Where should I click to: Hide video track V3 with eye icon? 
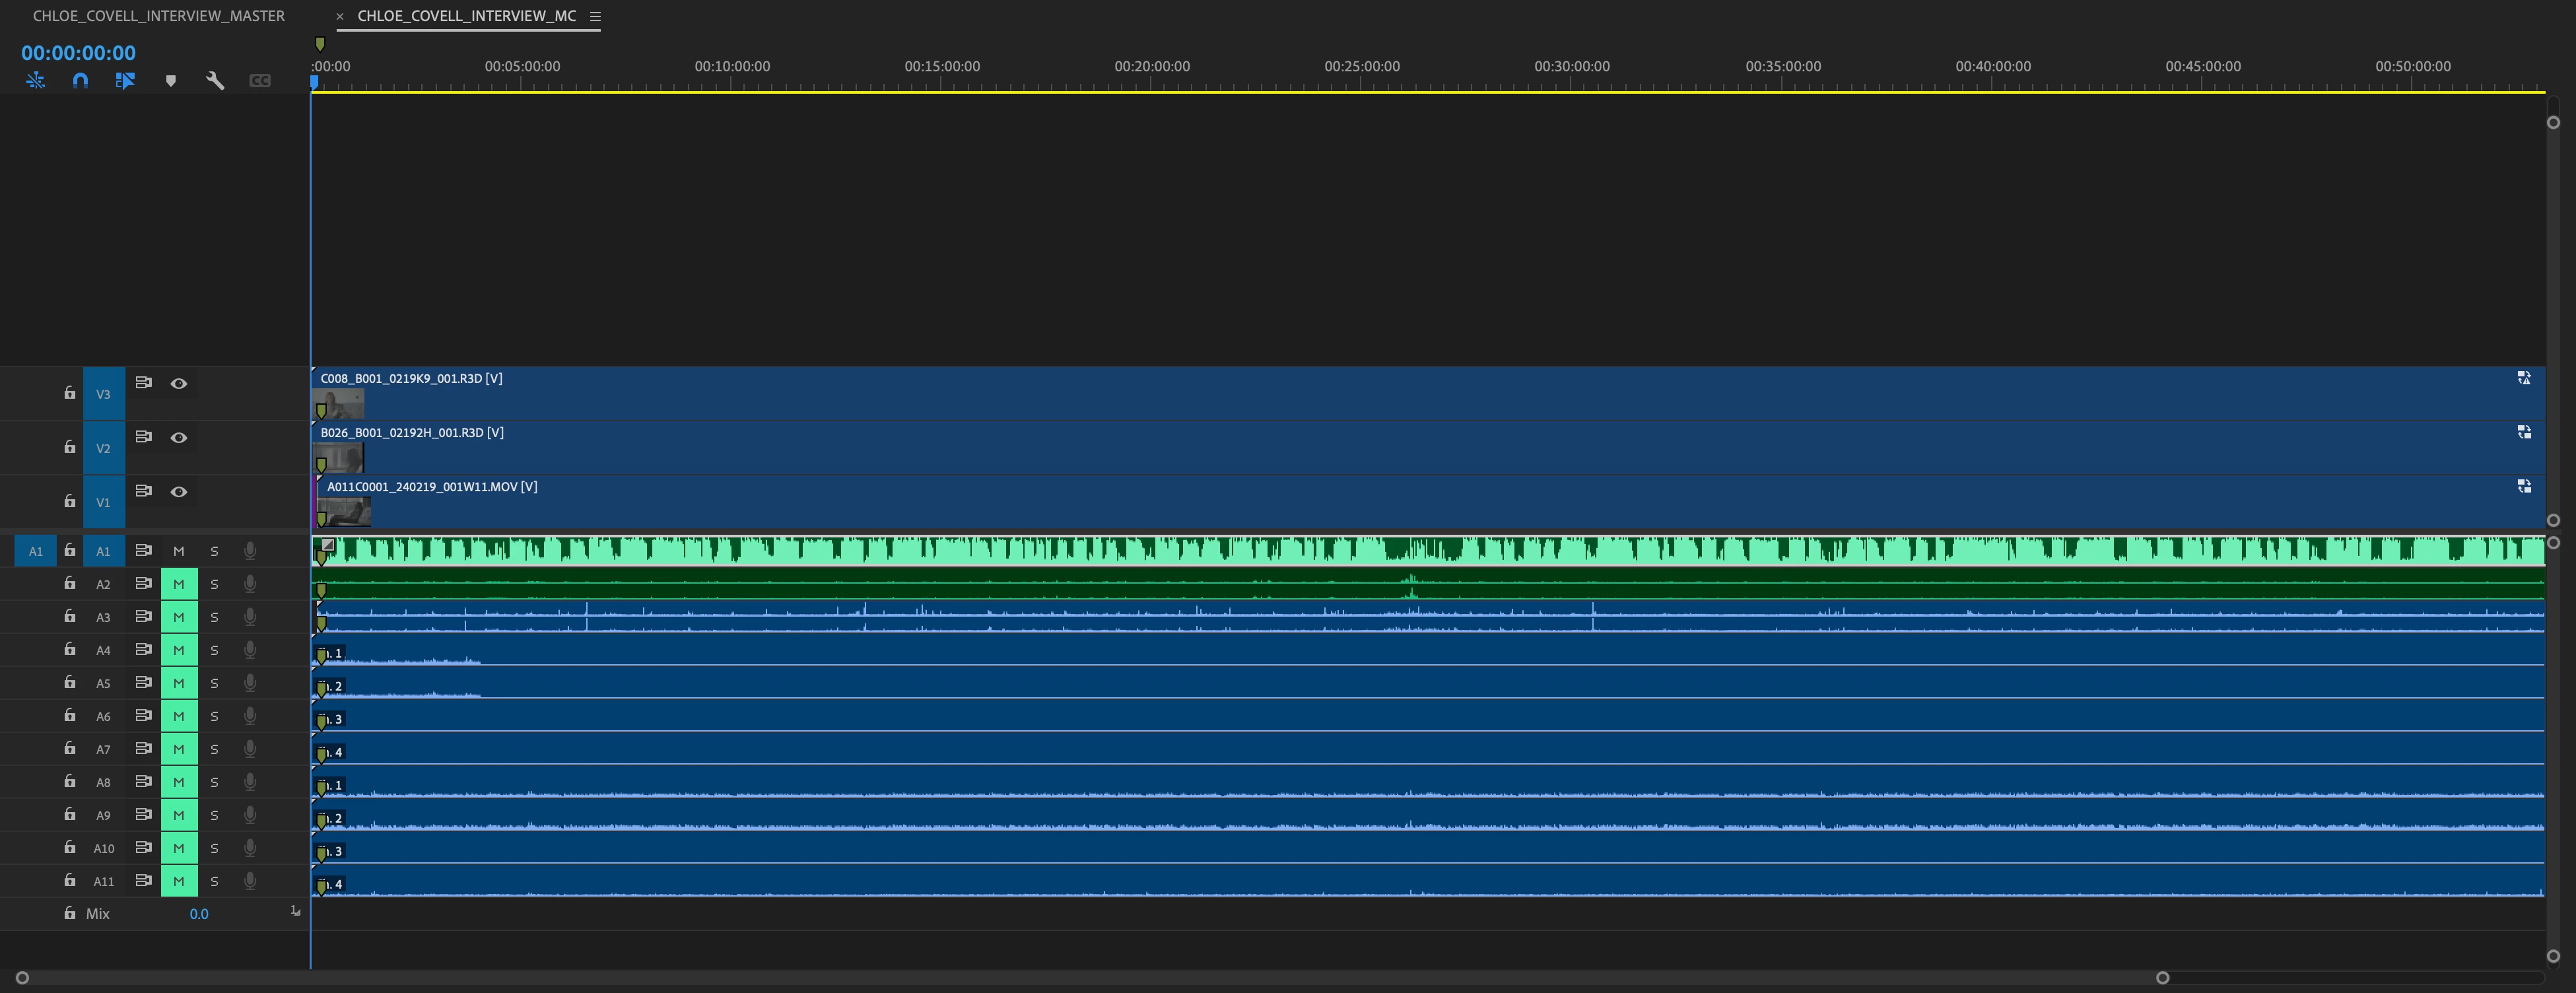[179, 384]
